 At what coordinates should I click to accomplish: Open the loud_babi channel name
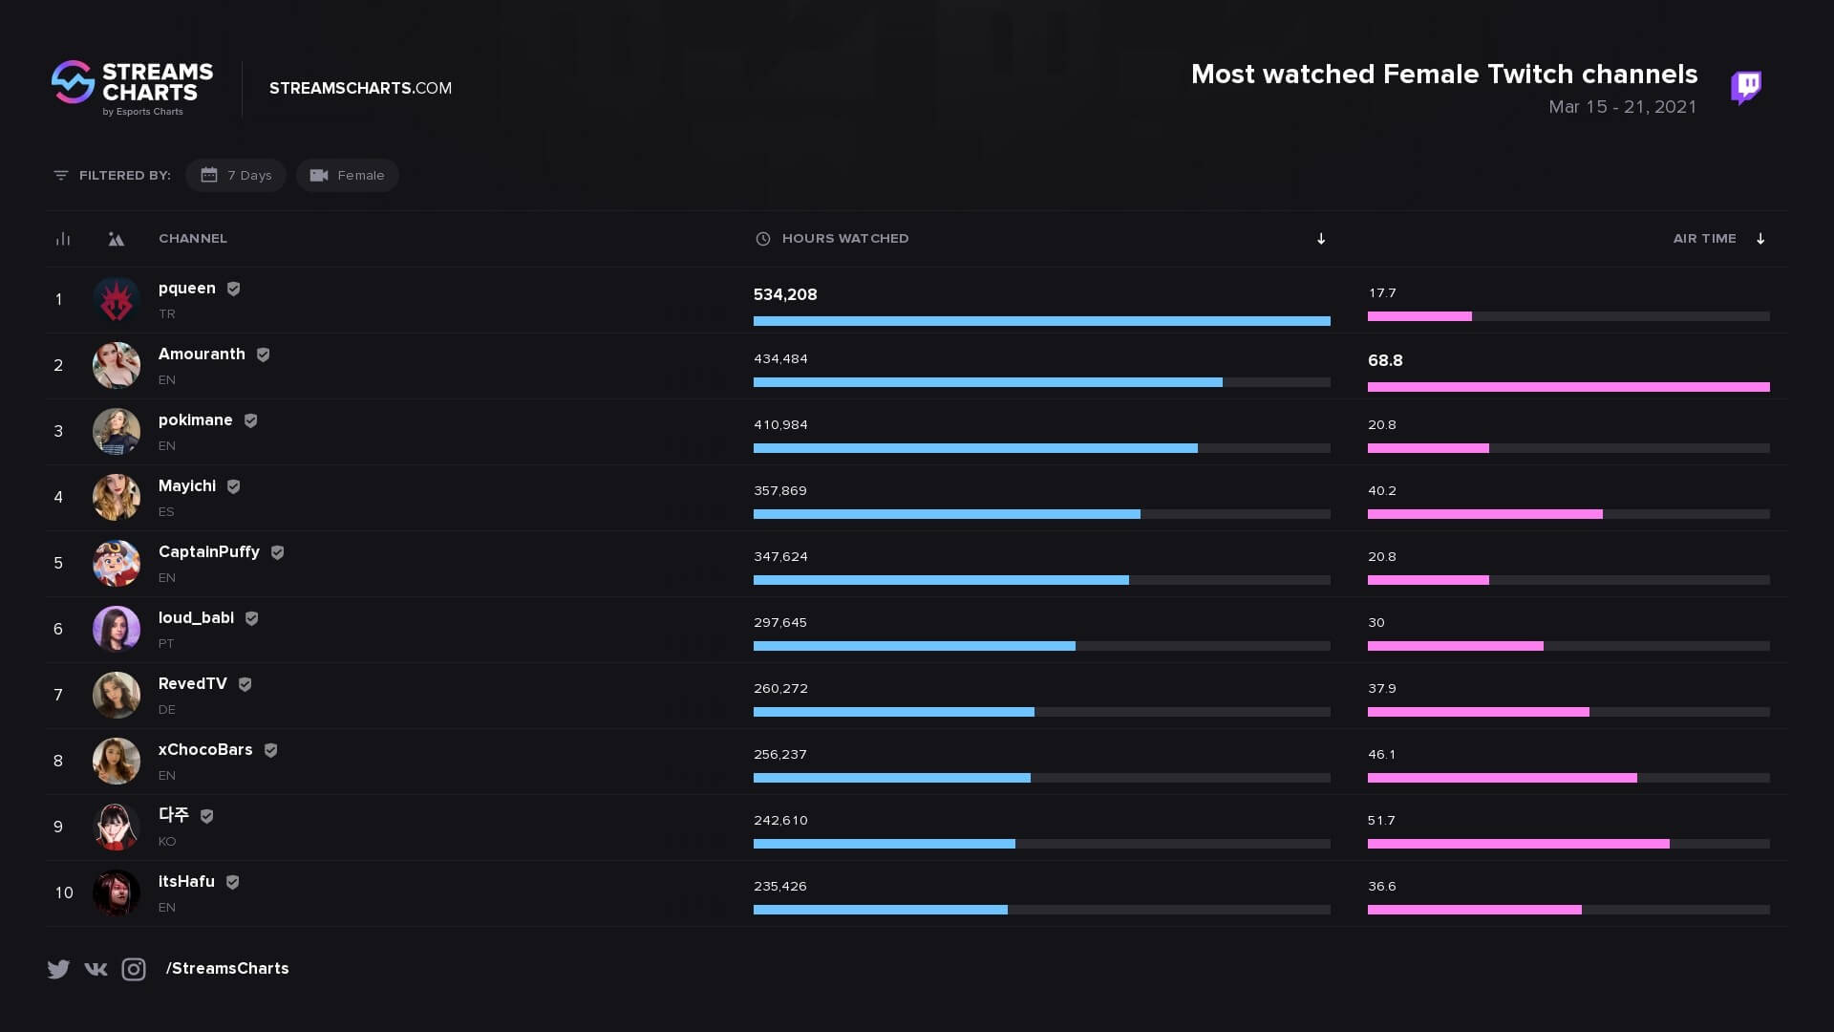[x=196, y=618]
